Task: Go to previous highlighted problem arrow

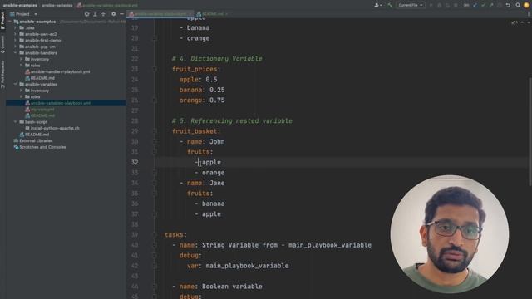Action: pos(523,22)
